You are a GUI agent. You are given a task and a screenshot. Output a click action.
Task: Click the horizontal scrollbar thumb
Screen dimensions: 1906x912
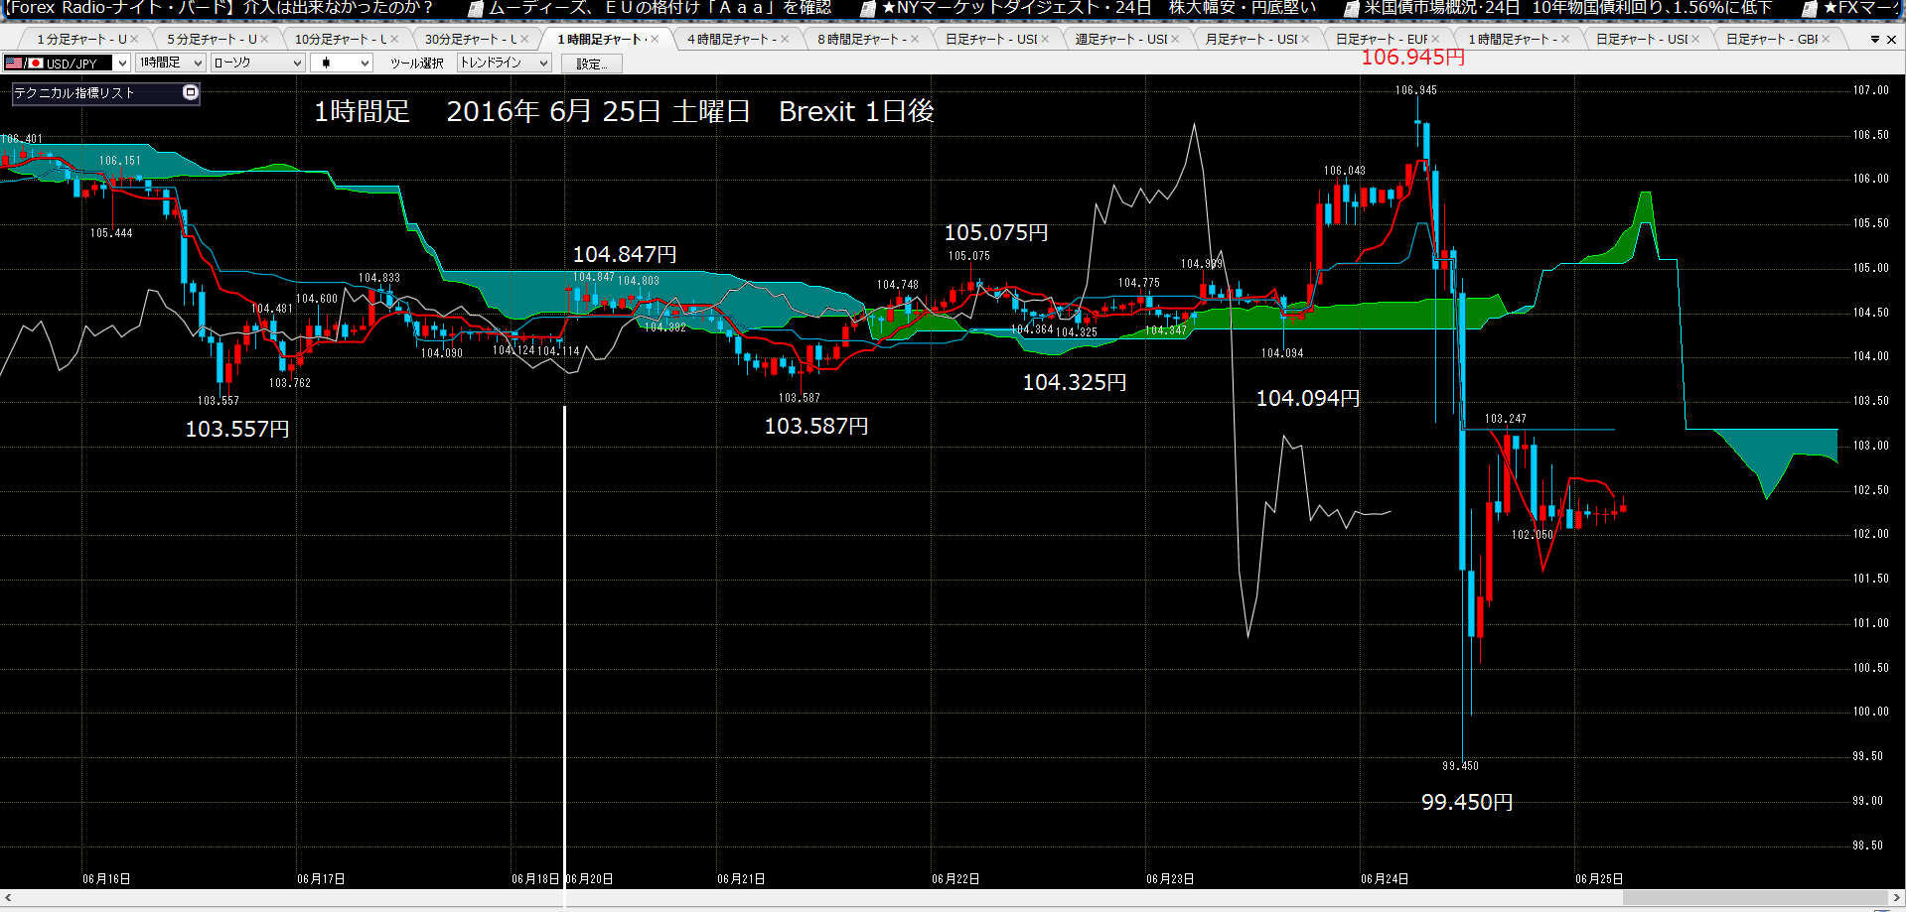click(1755, 897)
